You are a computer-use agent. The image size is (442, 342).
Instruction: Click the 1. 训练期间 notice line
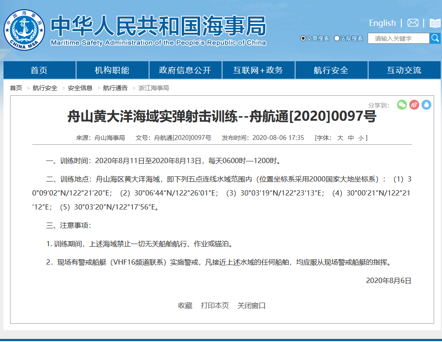(140, 244)
